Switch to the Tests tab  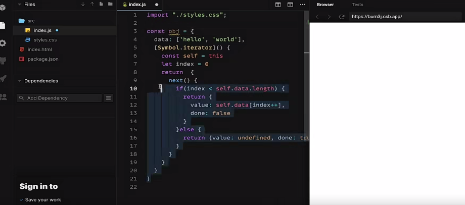click(357, 5)
